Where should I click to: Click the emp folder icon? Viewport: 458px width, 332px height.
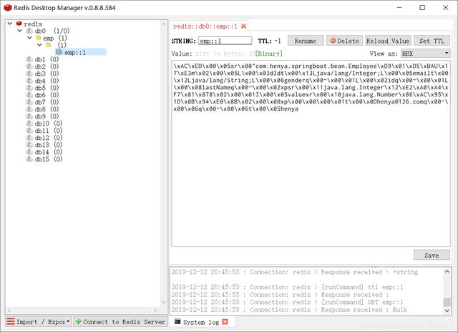pyautogui.click(x=39, y=38)
